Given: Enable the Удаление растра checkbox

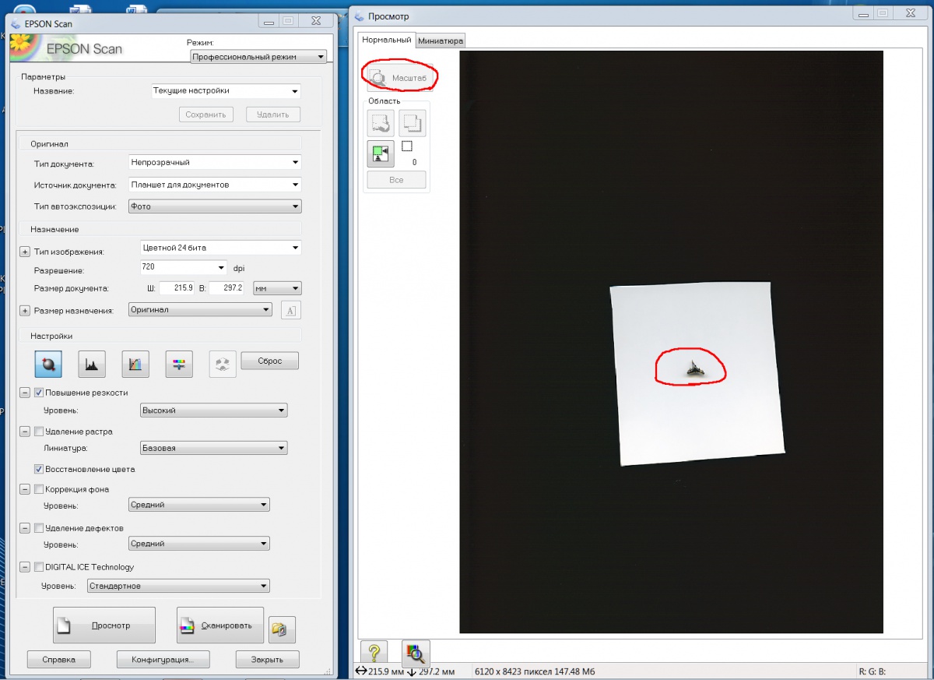Looking at the screenshot, I should (39, 432).
